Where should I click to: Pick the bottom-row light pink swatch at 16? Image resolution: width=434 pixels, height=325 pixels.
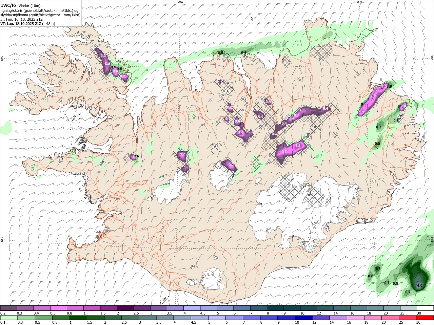pos(355,318)
